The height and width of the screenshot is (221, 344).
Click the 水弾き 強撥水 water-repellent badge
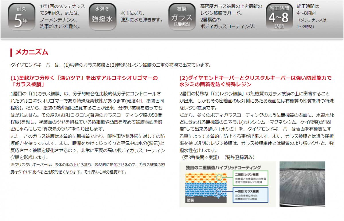click(102, 17)
